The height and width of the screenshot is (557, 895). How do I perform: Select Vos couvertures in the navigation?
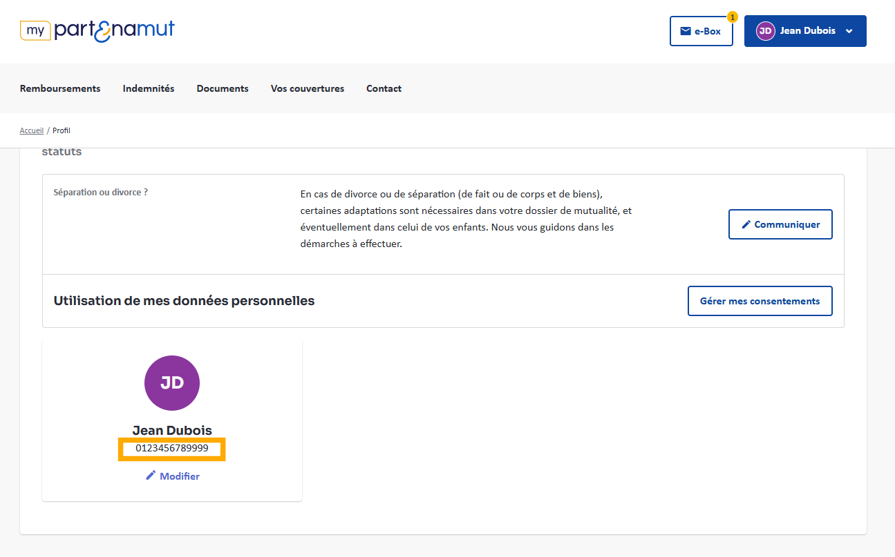click(x=308, y=88)
